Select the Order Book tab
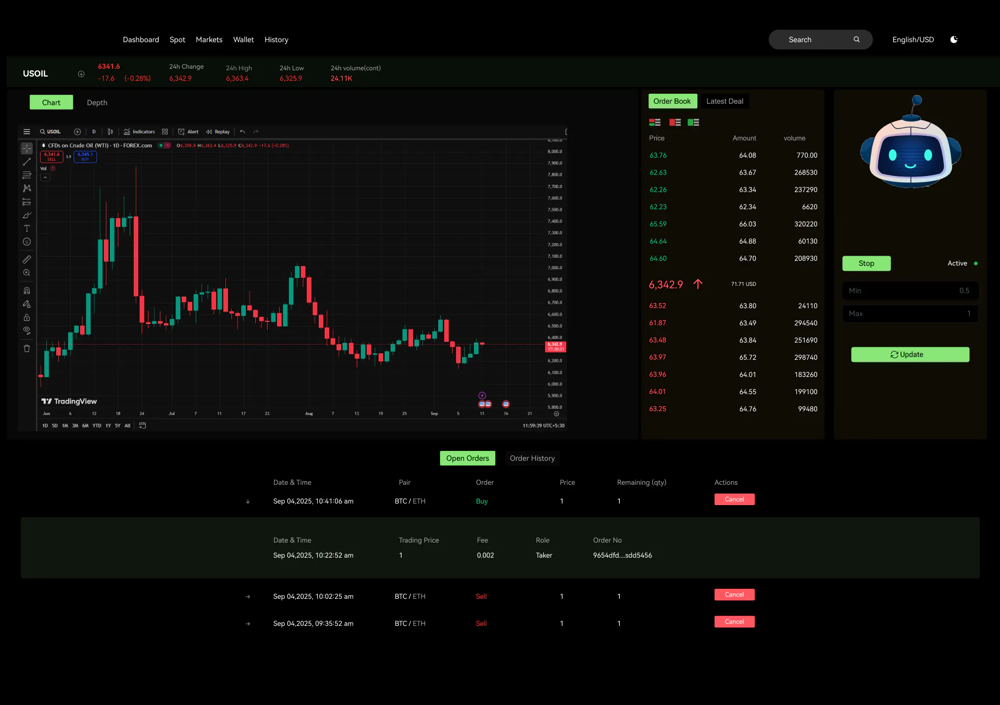The width and height of the screenshot is (1000, 705). coord(672,101)
